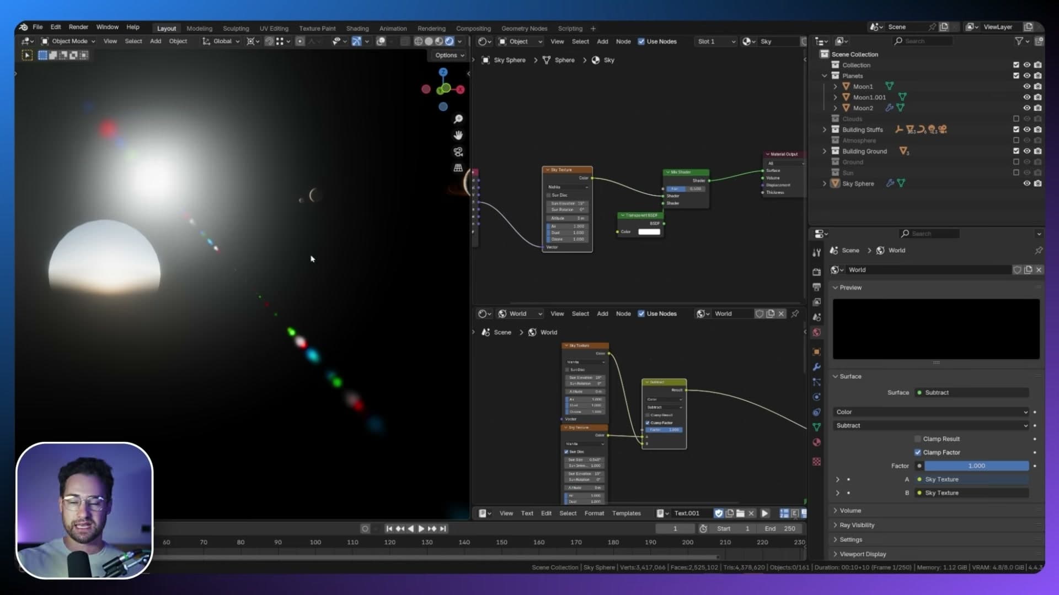Viewport: 1059px width, 595px height.
Task: Click the new collection icon in outliner
Action: tap(1039, 41)
